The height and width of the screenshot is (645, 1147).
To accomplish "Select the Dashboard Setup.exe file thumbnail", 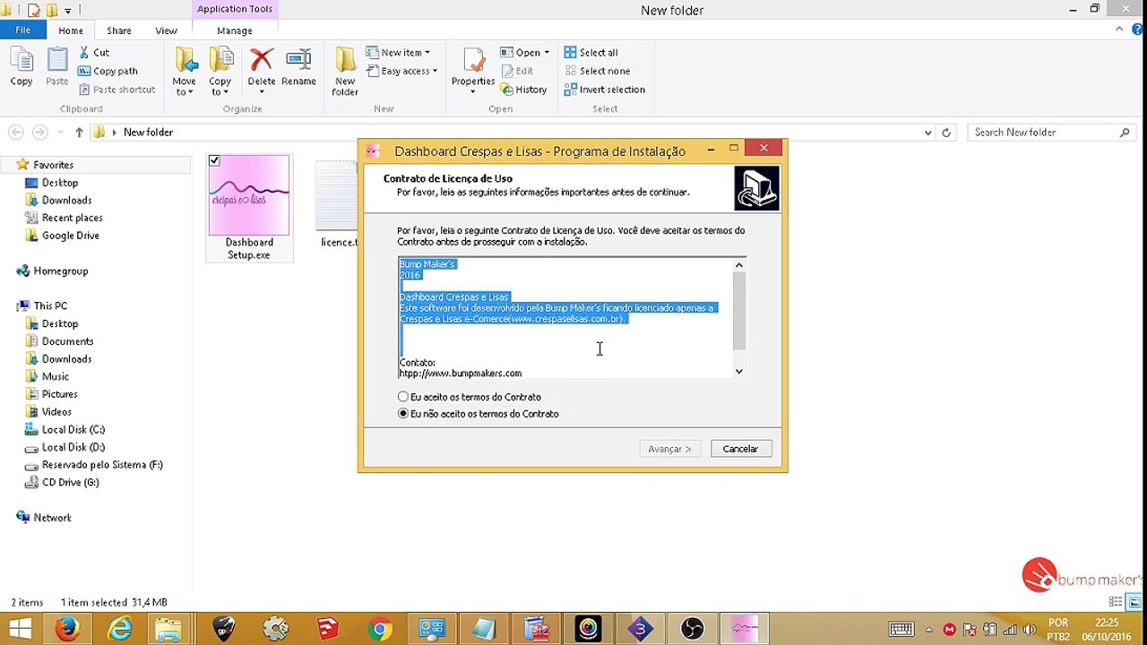I will (249, 195).
